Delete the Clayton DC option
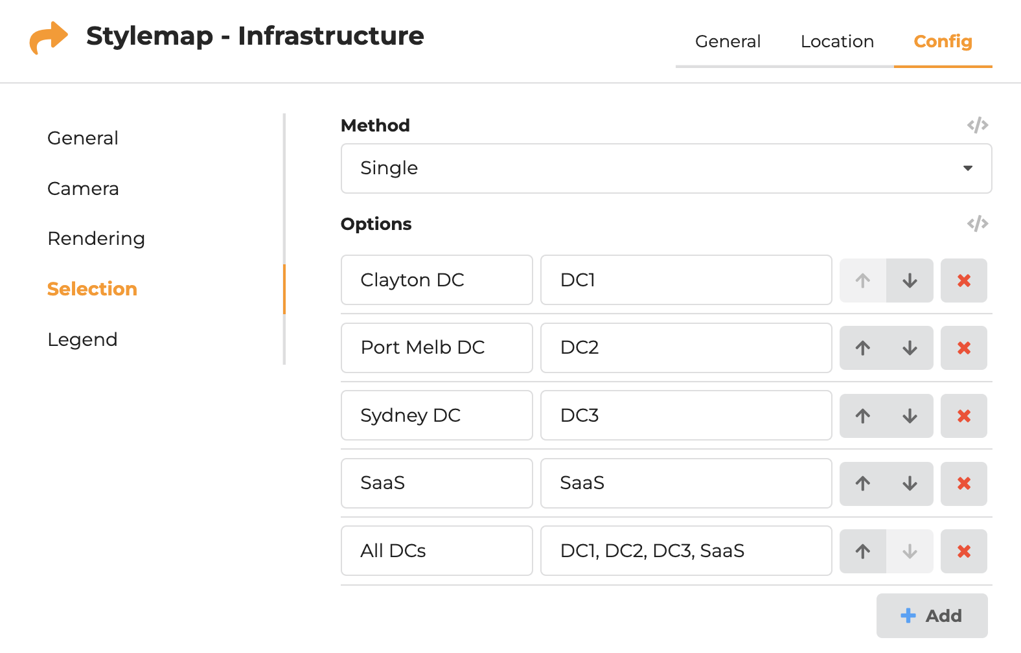 coord(963,281)
